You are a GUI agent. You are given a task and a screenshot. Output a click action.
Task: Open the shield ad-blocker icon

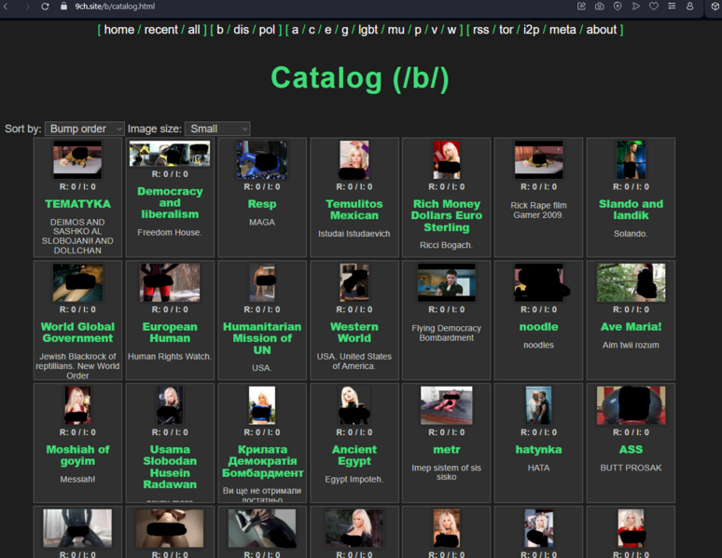[x=618, y=6]
